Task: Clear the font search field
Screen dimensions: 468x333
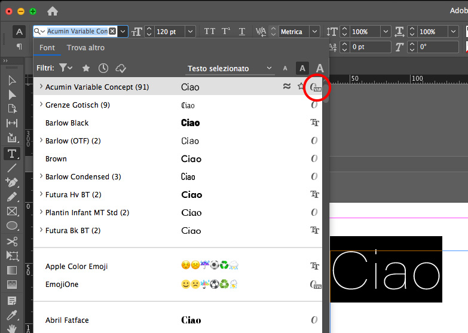Action: pos(112,31)
